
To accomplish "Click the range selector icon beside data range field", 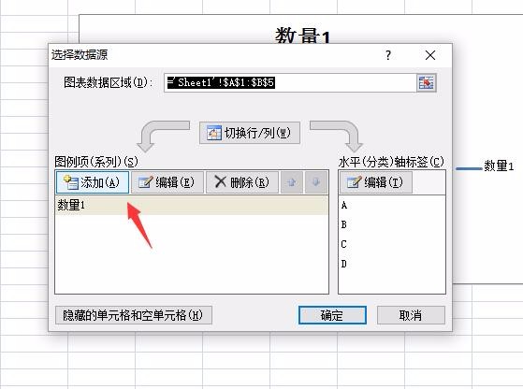I will tap(427, 82).
